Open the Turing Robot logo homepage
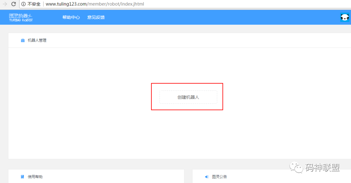Viewport: 351px width, 183px height. 21,18
